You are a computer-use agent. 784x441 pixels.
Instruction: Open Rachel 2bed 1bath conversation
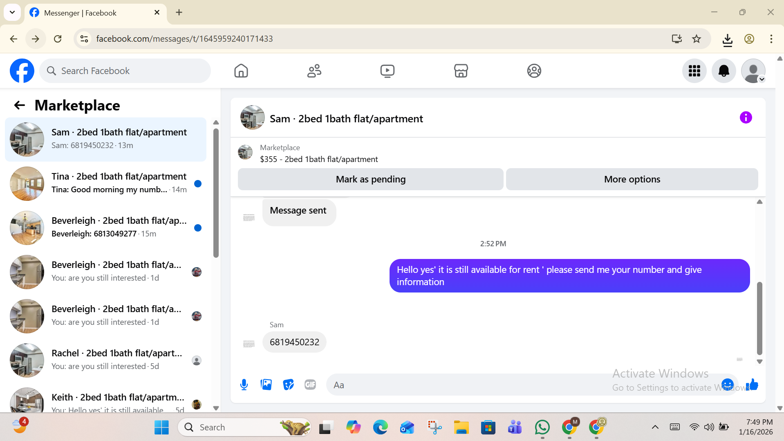coord(105,360)
